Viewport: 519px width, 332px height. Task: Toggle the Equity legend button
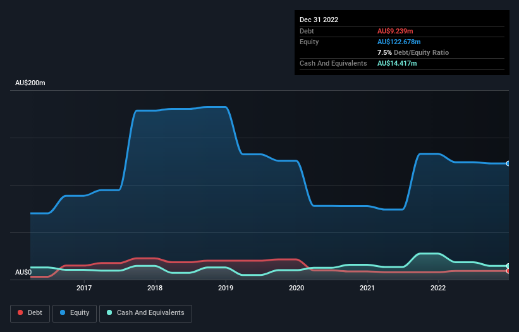pos(75,313)
